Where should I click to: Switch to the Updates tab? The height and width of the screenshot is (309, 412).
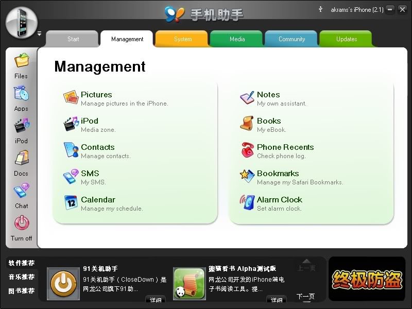(346, 39)
